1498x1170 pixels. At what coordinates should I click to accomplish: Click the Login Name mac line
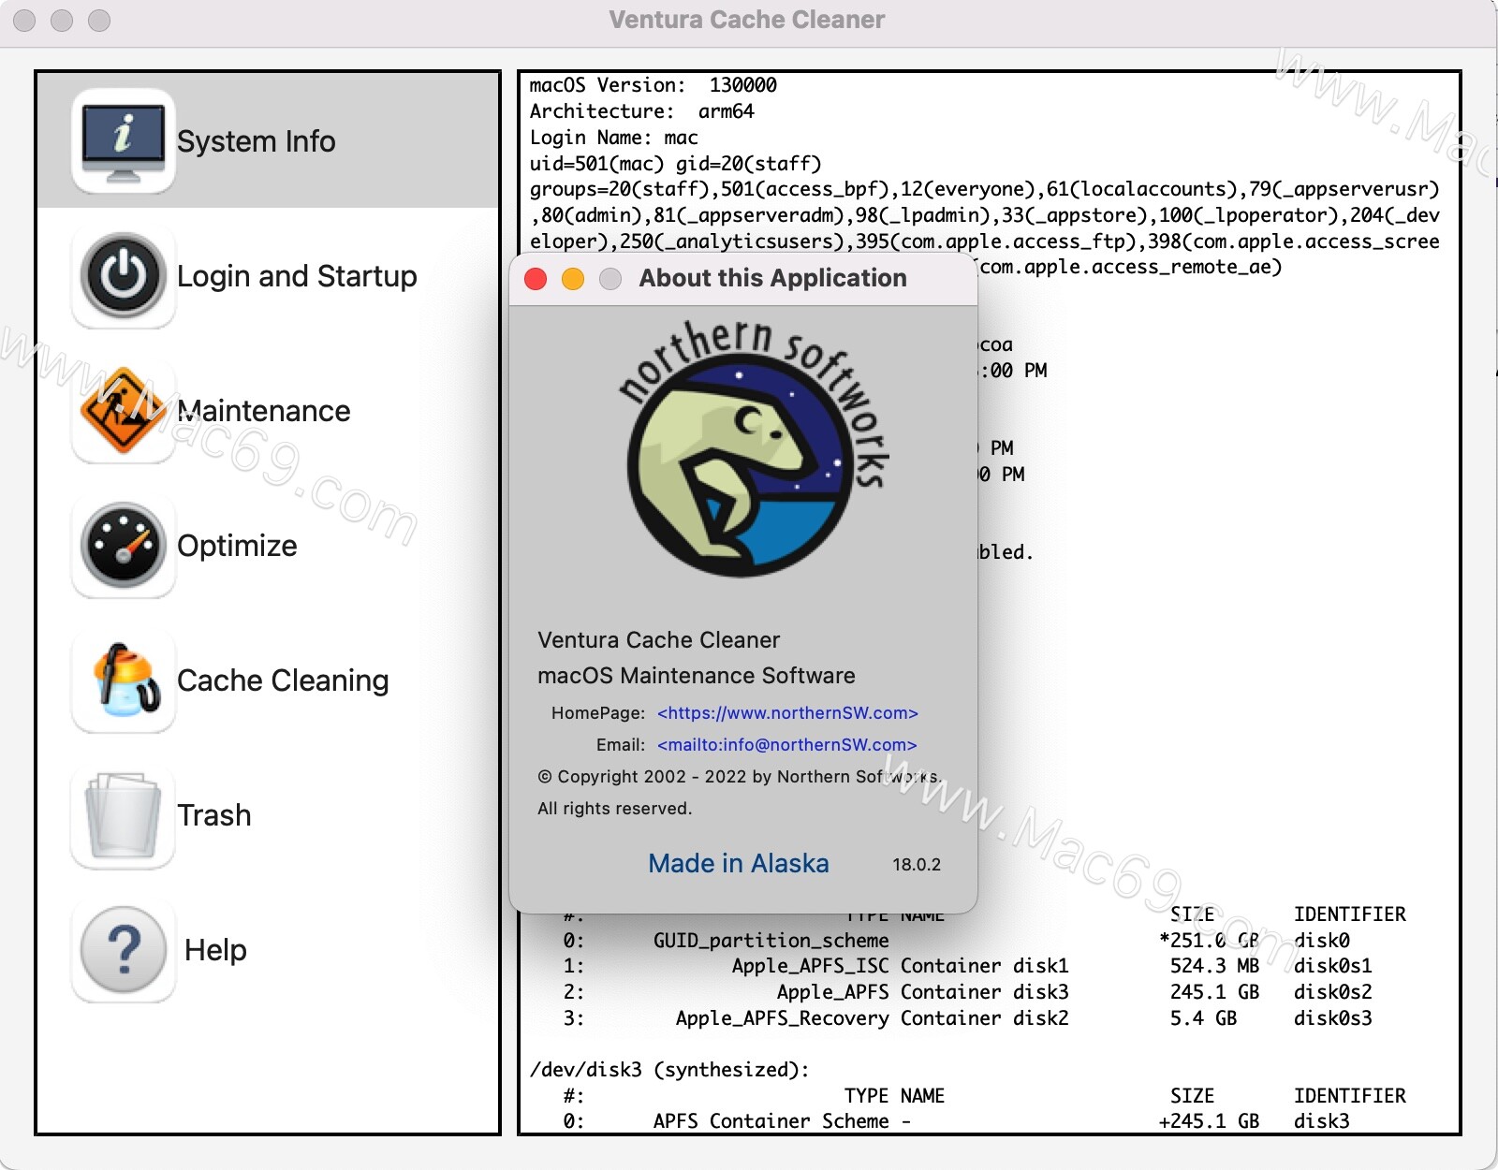click(613, 138)
